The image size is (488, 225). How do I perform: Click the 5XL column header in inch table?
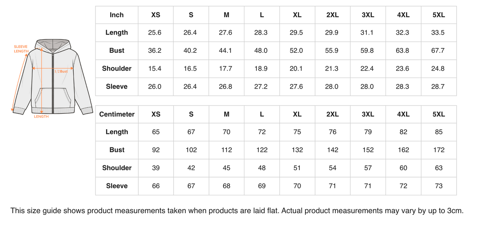pos(439,15)
